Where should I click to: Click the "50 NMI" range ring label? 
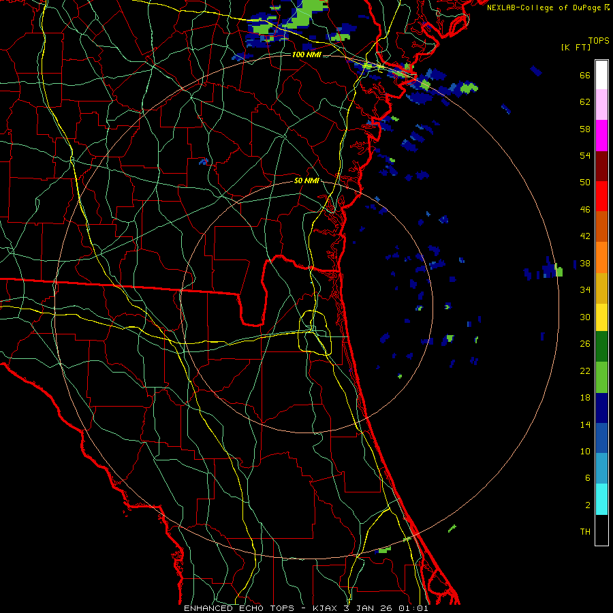(306, 180)
